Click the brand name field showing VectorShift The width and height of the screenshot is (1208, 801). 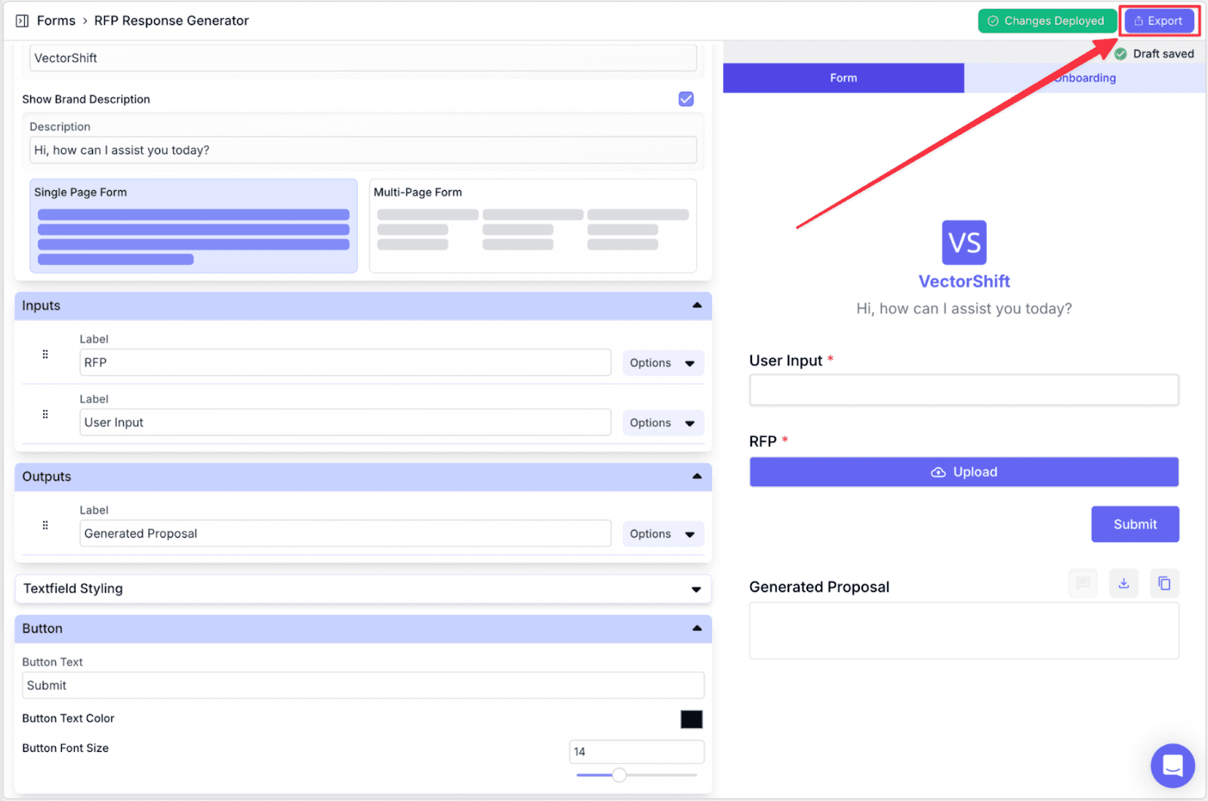(x=363, y=58)
